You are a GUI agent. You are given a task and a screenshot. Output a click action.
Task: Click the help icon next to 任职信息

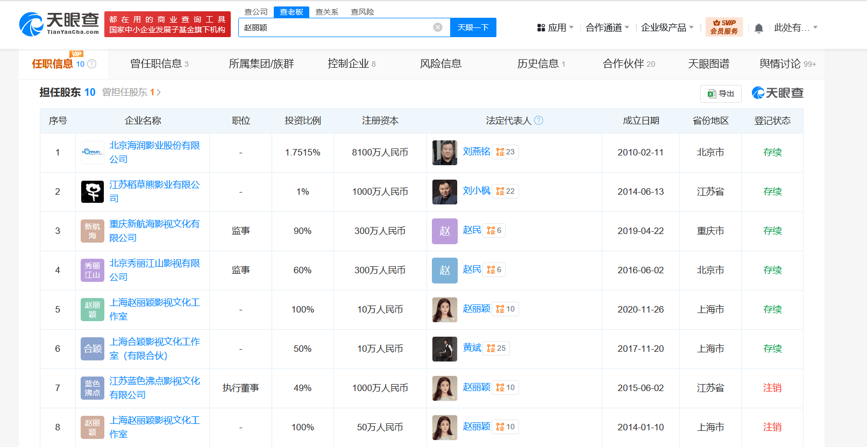92,64
